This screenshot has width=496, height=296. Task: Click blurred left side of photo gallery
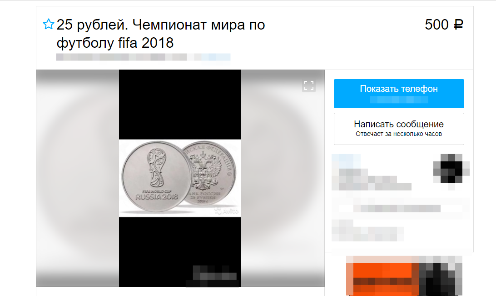78,178
